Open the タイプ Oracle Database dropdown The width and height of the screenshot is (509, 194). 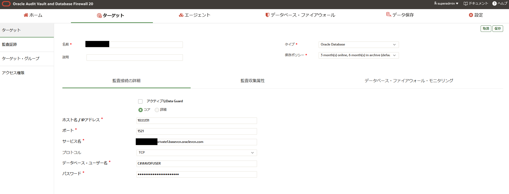(x=359, y=45)
